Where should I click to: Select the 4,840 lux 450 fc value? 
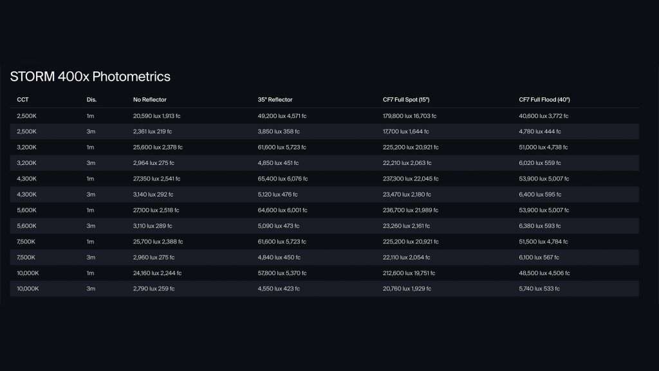(x=279, y=257)
